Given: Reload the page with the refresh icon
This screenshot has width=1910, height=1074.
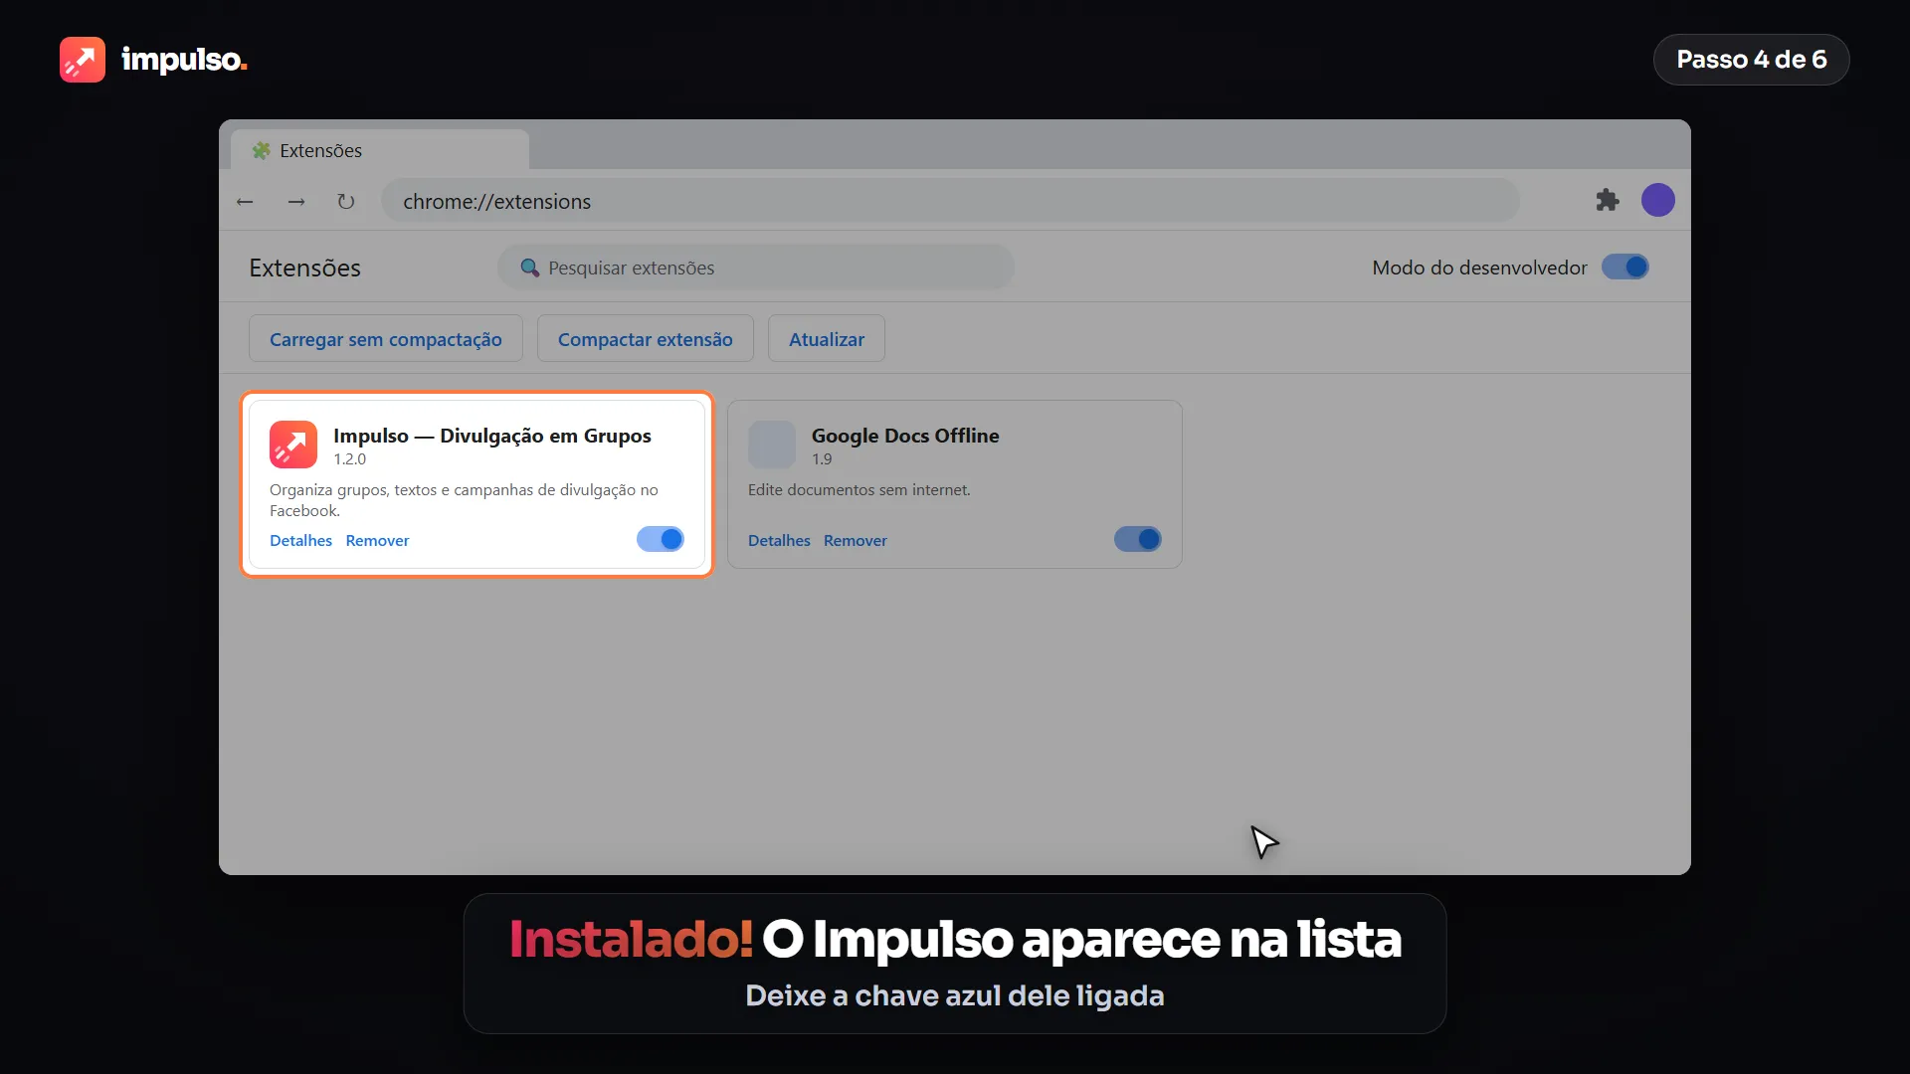Looking at the screenshot, I should point(346,202).
